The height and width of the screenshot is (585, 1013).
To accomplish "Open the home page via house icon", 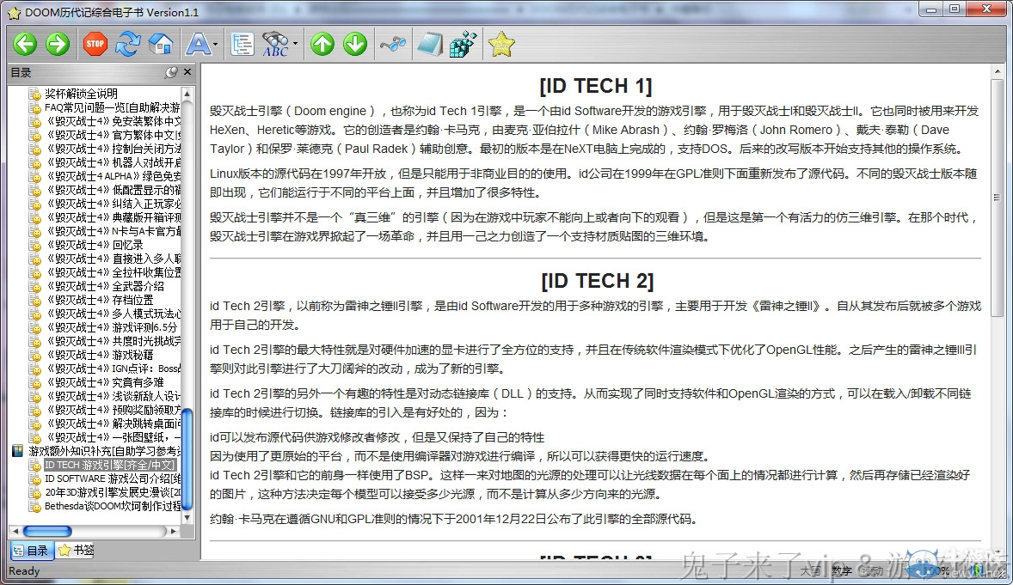I will [161, 44].
